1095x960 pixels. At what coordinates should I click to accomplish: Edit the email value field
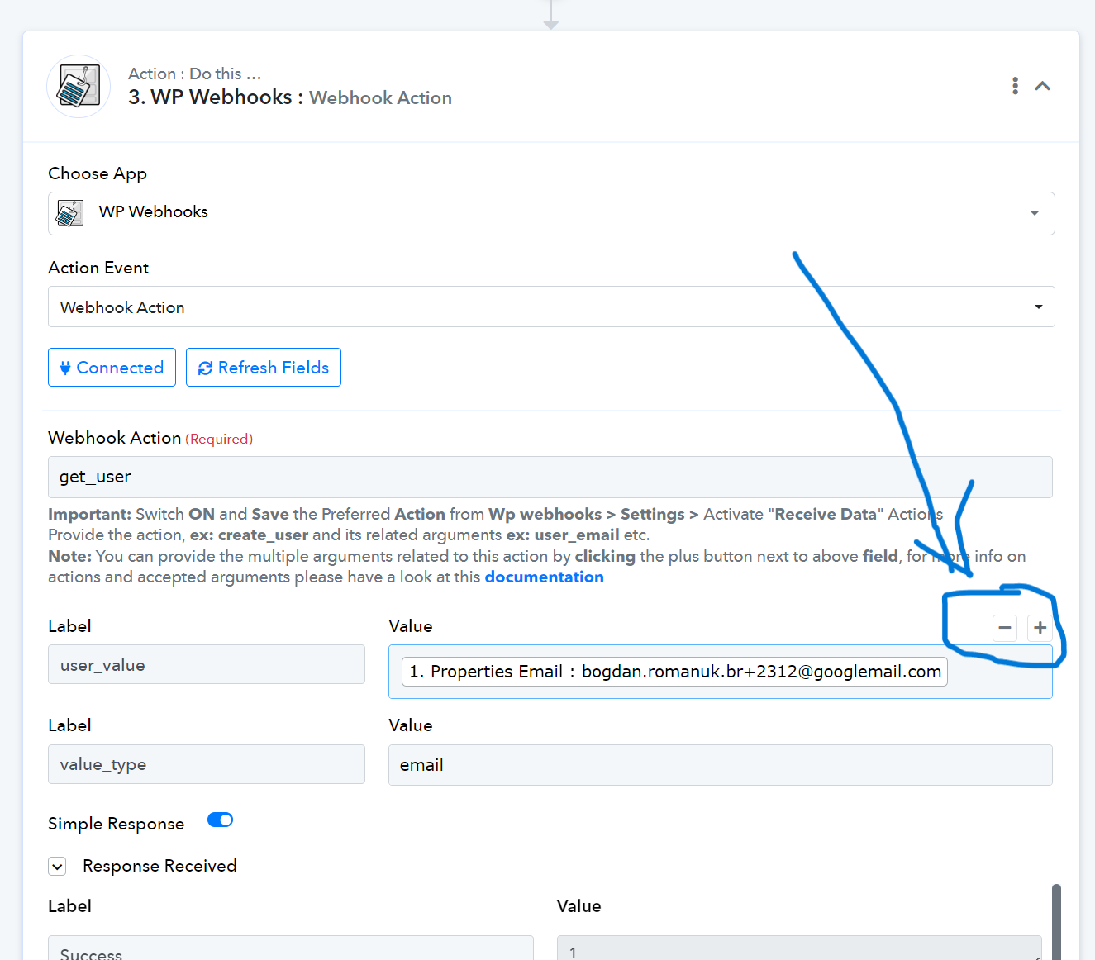pos(721,765)
